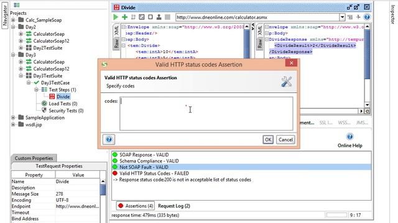Click the endpoint URL field
This screenshot has height=223, width=398.
coord(257,17)
